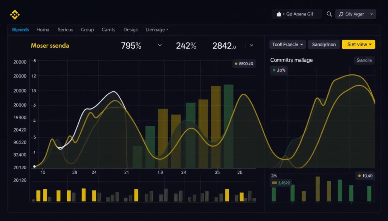
Task: Open the Desigs menu item
Action: click(130, 29)
